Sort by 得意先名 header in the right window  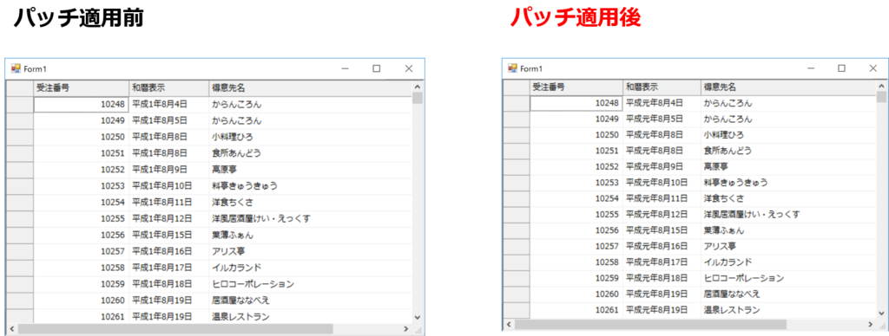[788, 87]
